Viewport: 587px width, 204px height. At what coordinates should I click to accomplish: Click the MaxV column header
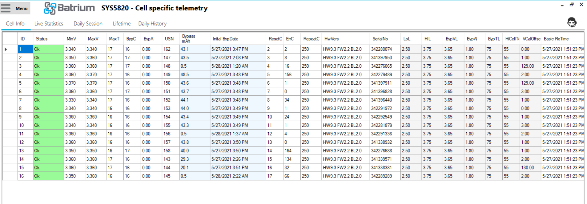[96, 39]
